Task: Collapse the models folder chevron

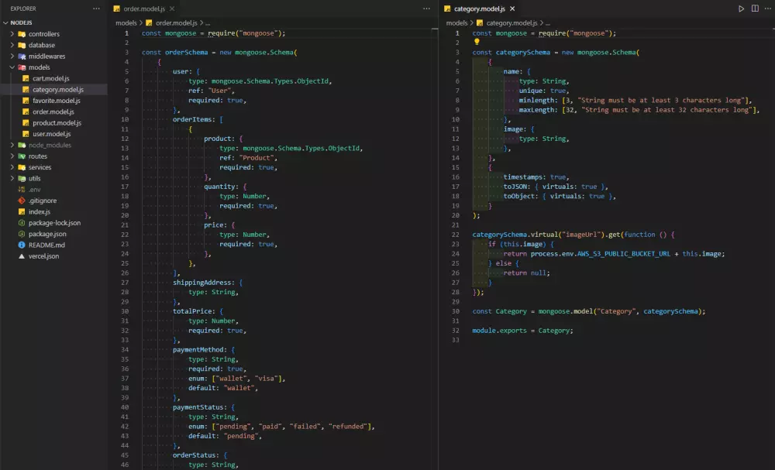Action: click(x=12, y=67)
